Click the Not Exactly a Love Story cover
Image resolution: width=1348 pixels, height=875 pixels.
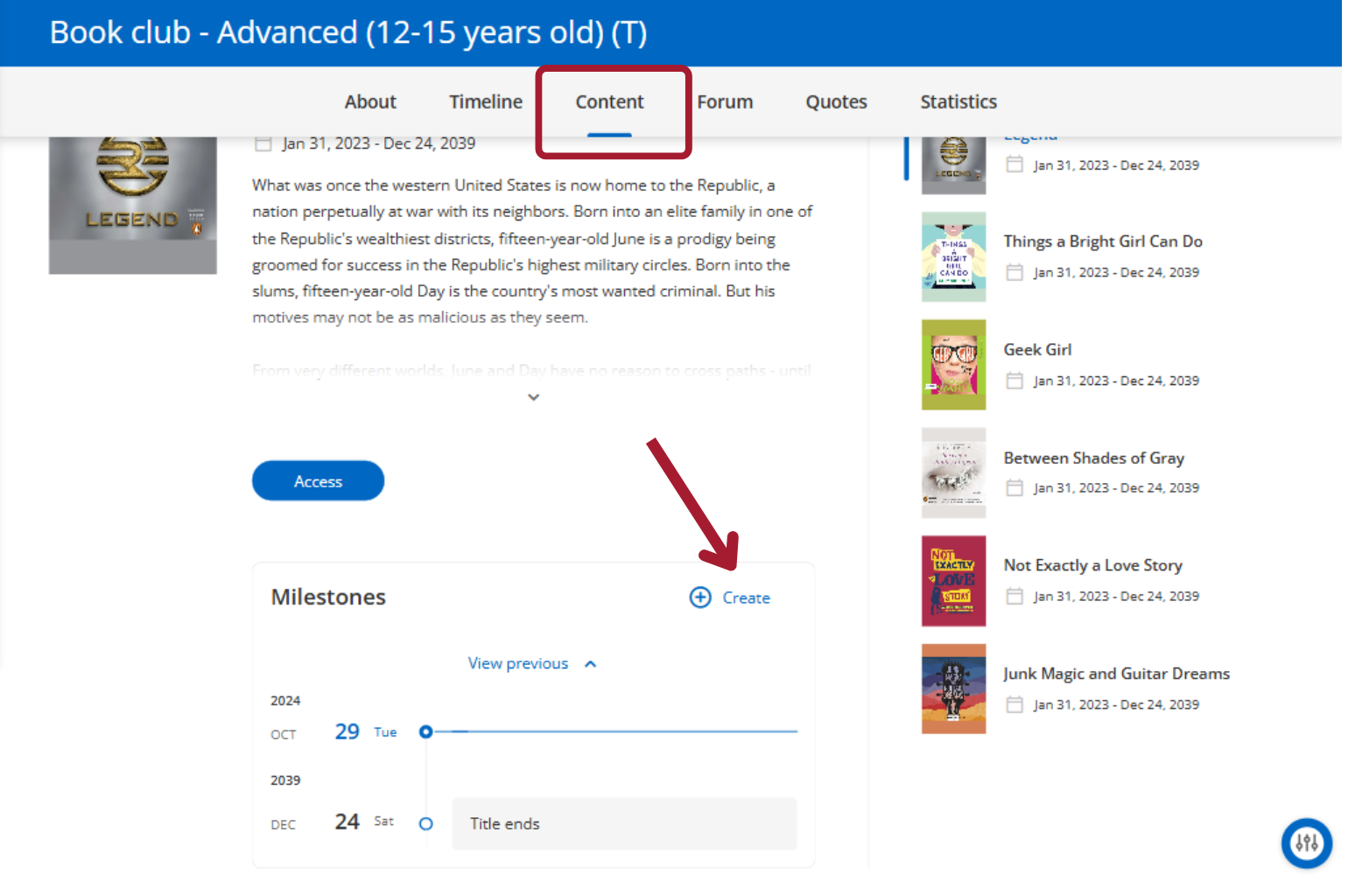[953, 581]
